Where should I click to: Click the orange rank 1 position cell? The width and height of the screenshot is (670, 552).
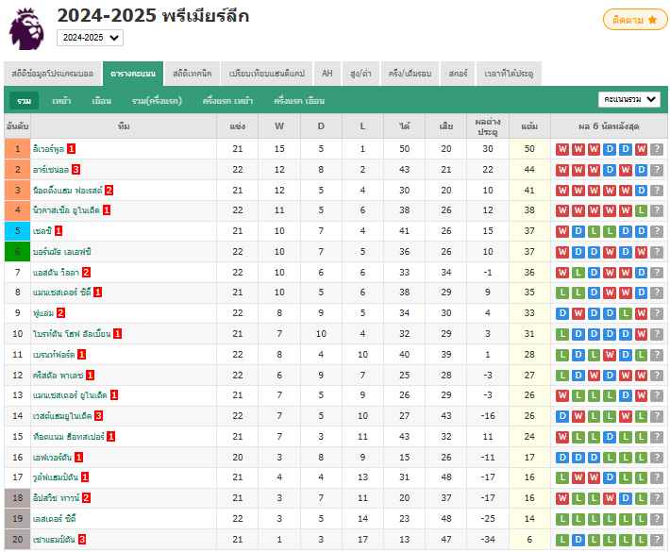point(18,149)
